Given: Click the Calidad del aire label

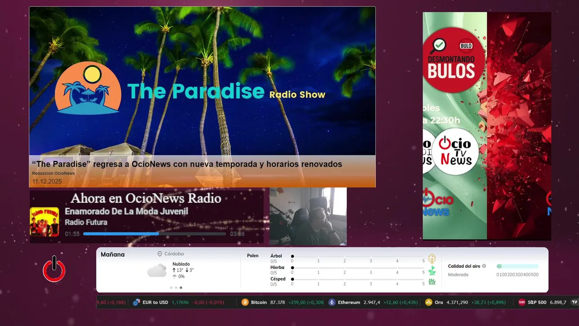Looking at the screenshot, I should [464, 266].
